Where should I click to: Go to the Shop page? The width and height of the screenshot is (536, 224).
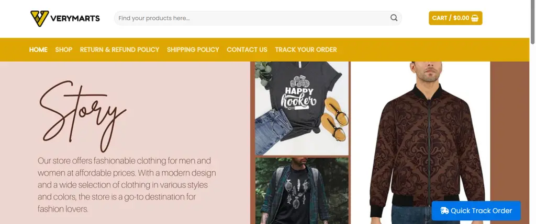[64, 50]
